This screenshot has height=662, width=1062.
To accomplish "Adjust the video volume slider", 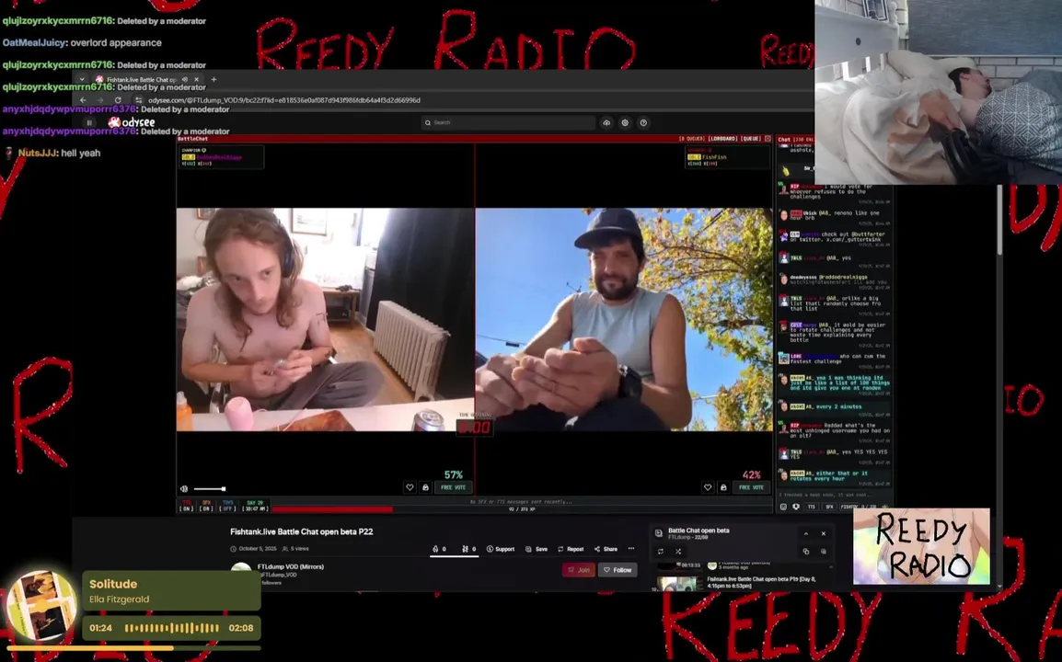I will click(x=209, y=489).
